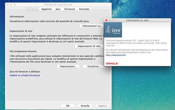Click the Pannello di controllo Java title bar
Image resolution: width=175 pixels, height=110 pixels.
(58, 5)
